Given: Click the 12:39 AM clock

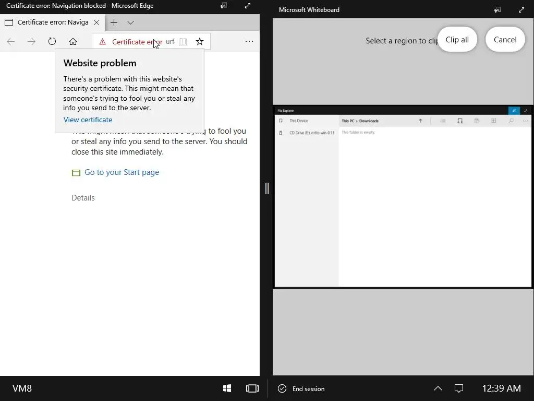Looking at the screenshot, I should pyautogui.click(x=501, y=388).
